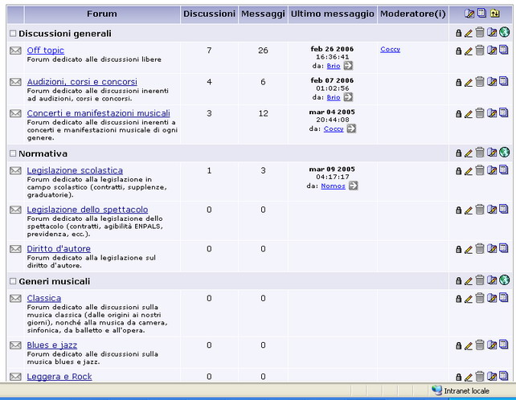Click the globe icon in the Generi musicali row
This screenshot has height=400, width=516.
tap(504, 280)
